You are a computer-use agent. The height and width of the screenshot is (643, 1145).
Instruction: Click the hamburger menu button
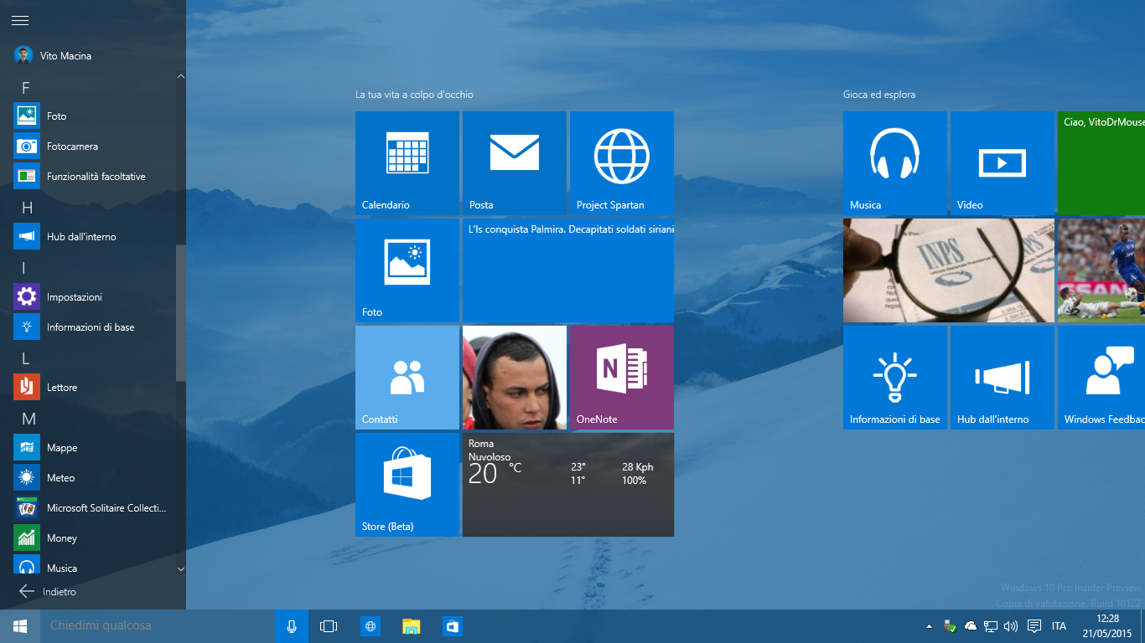pyautogui.click(x=20, y=20)
